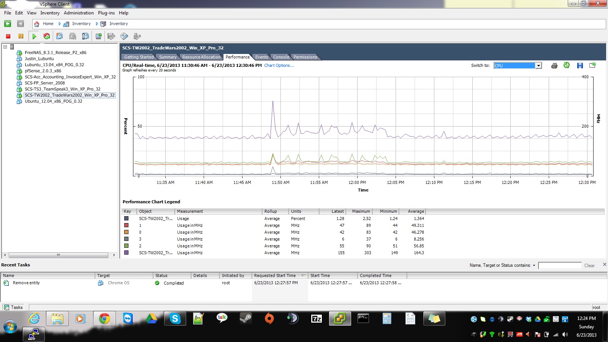Clear the recent tasks filter
This screenshot has height=342, width=608.
click(x=590, y=265)
